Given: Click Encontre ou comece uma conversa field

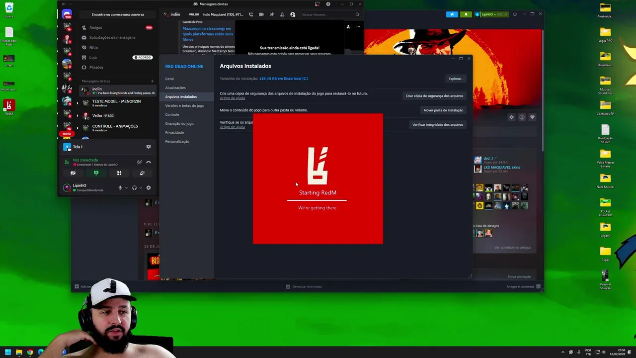Looking at the screenshot, I should pos(118,14).
